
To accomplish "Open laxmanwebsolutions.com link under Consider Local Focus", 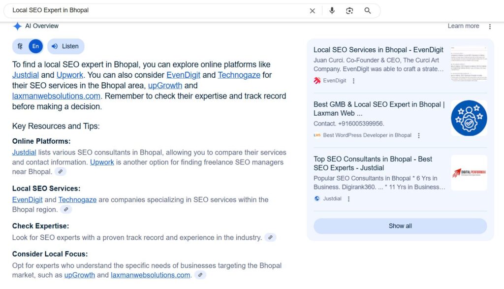I will [151, 275].
